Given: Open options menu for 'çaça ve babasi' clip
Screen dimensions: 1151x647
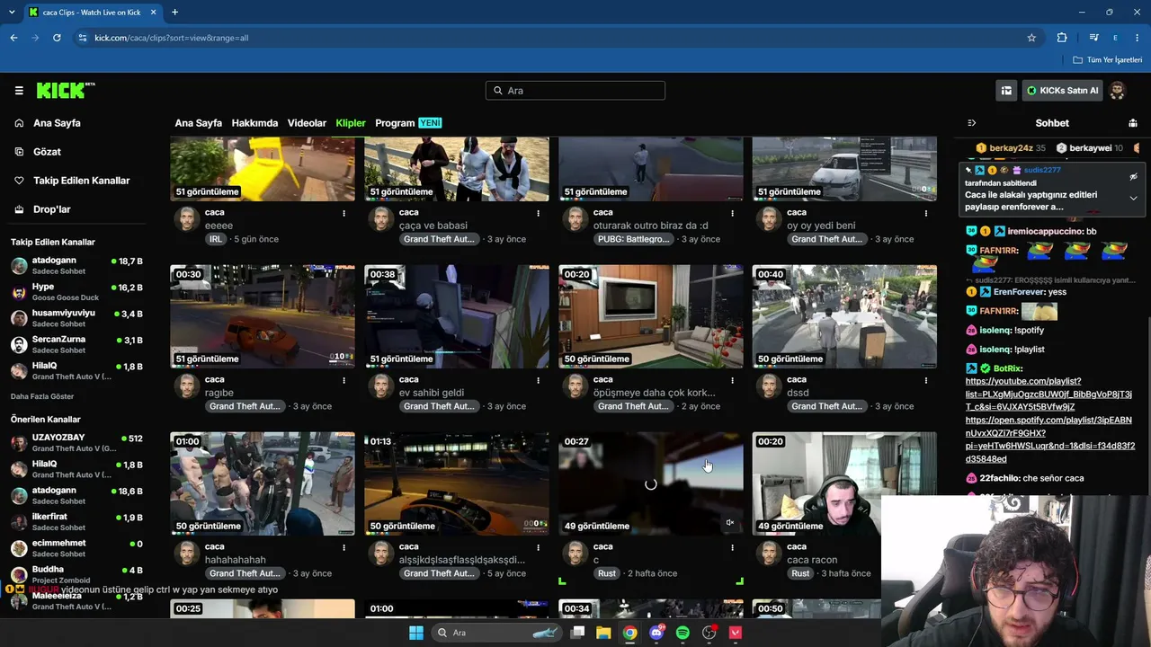Looking at the screenshot, I should (538, 213).
